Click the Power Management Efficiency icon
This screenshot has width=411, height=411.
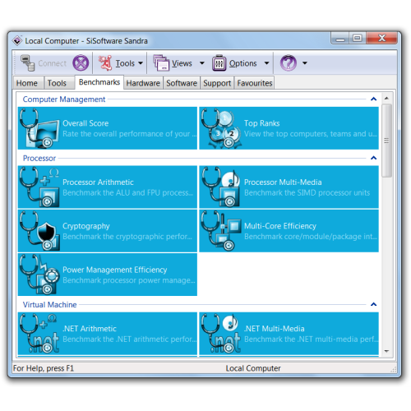tap(39, 275)
